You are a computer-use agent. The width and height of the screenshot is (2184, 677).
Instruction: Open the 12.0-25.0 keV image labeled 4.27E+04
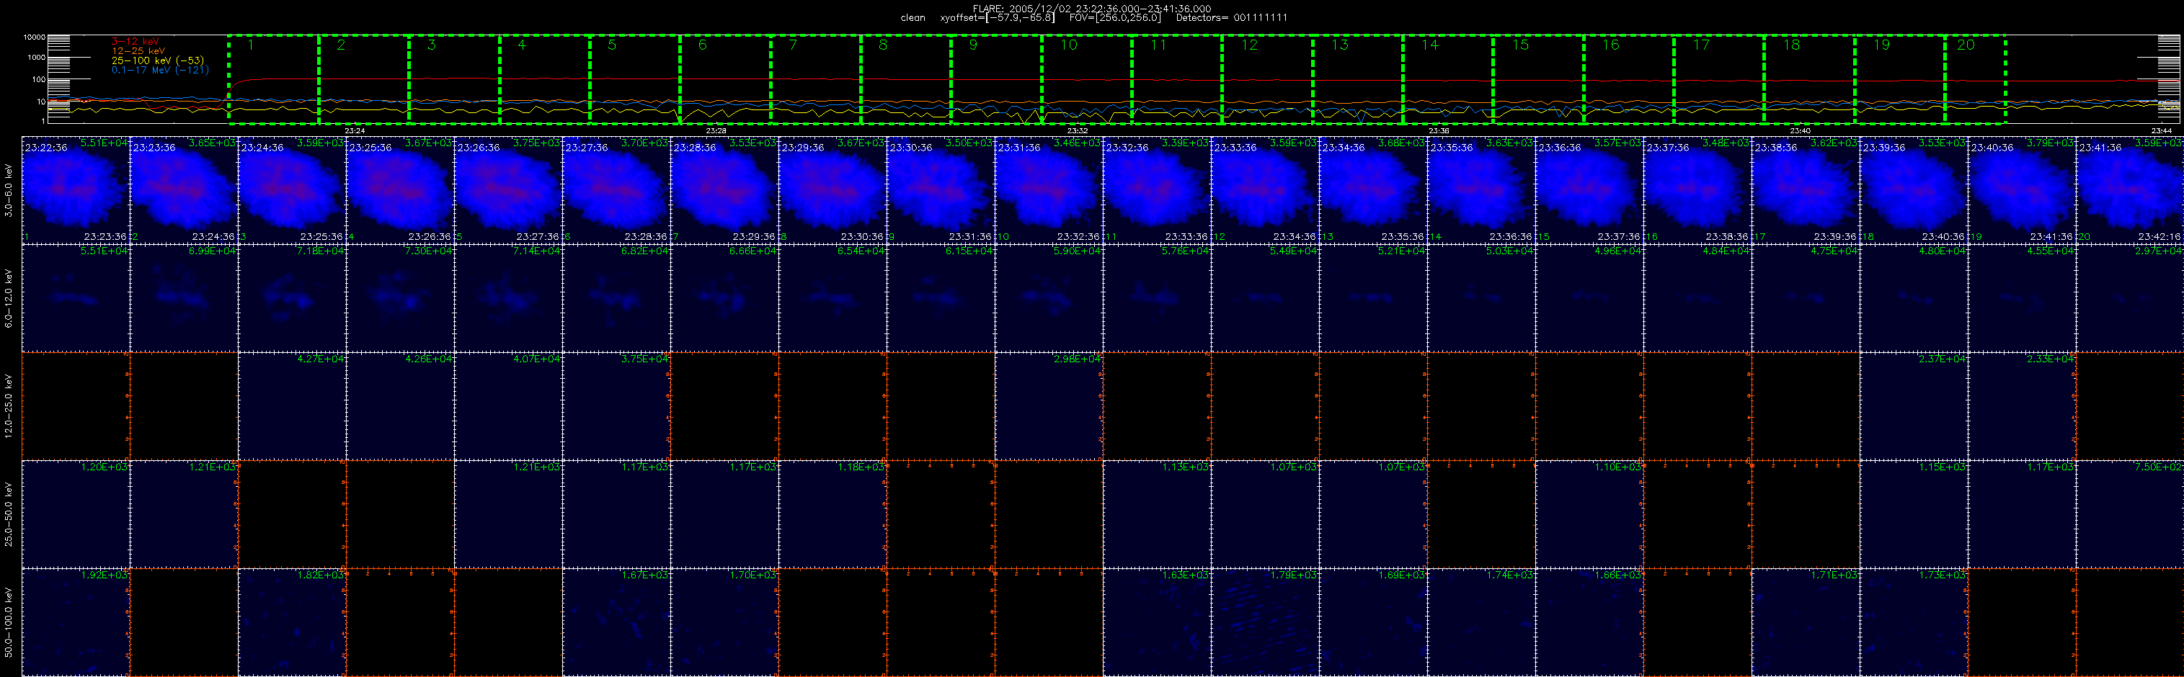292,406
